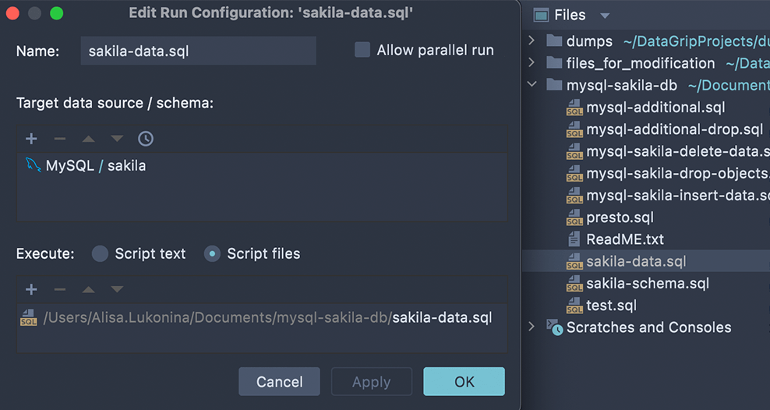This screenshot has width=770, height=410.
Task: Move script file down arrow
Action: 117,289
